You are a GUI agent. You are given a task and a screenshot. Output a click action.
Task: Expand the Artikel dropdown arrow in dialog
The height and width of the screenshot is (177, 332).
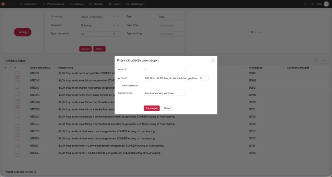point(206,78)
